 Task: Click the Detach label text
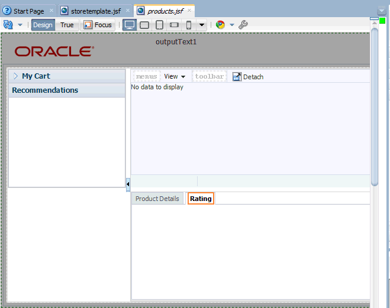click(253, 77)
